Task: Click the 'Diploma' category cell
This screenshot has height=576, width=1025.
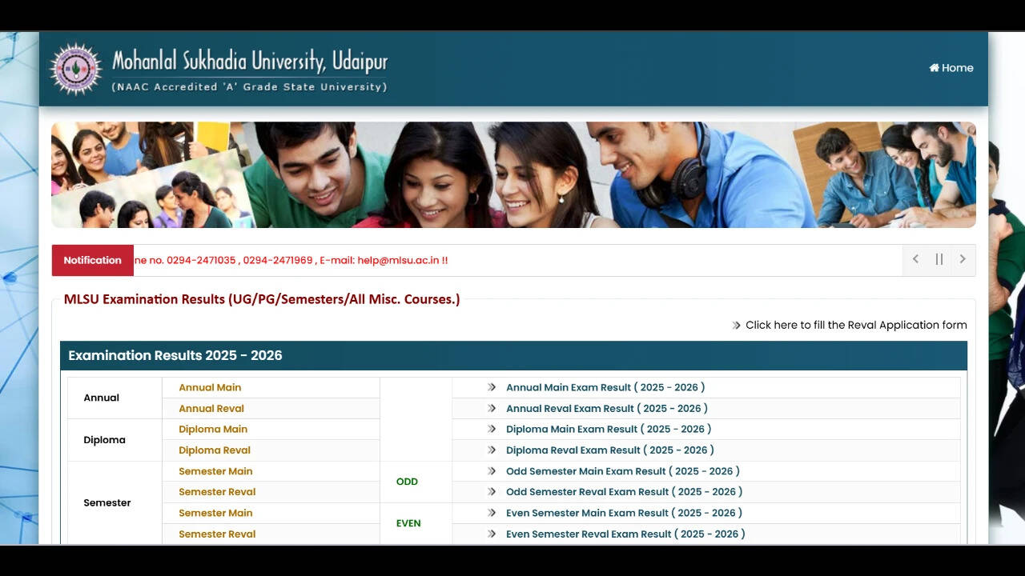Action: pyautogui.click(x=115, y=440)
